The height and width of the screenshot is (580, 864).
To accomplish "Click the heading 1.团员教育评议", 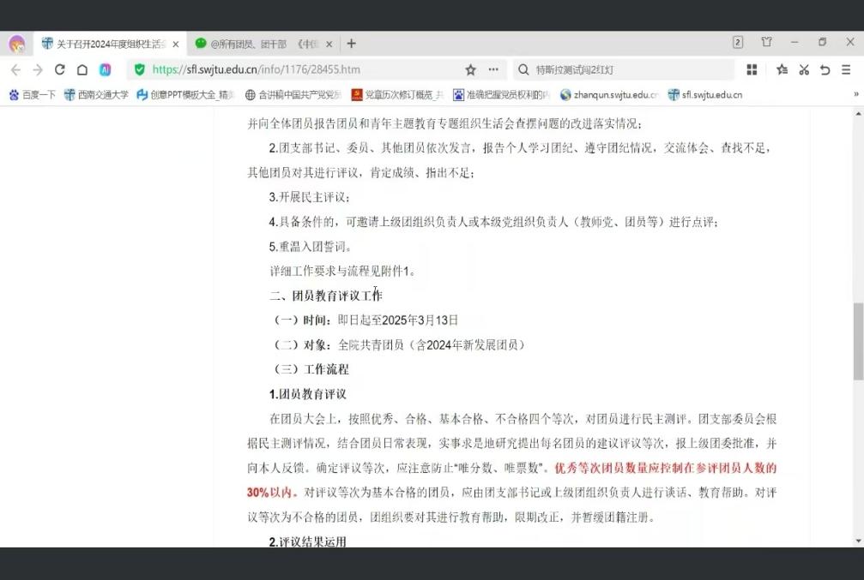I will [x=307, y=394].
